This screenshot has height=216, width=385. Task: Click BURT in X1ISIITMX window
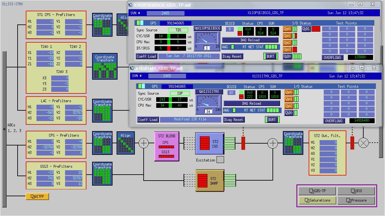272,120
